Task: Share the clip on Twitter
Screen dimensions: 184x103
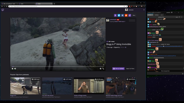Action: click(119, 15)
